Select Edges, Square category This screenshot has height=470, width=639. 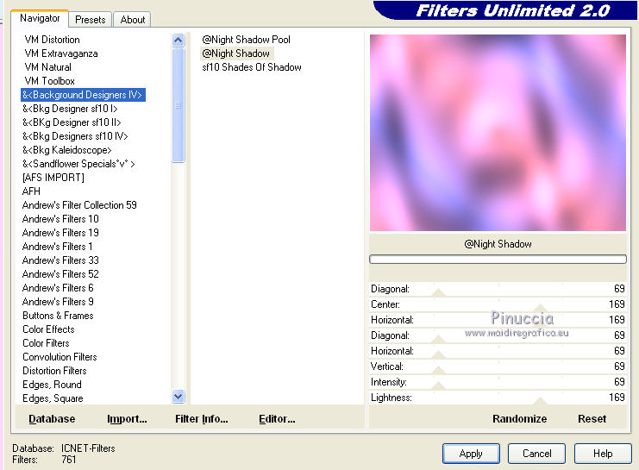pyautogui.click(x=53, y=398)
